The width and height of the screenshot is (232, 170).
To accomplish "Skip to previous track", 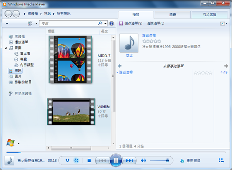I will (102, 160).
